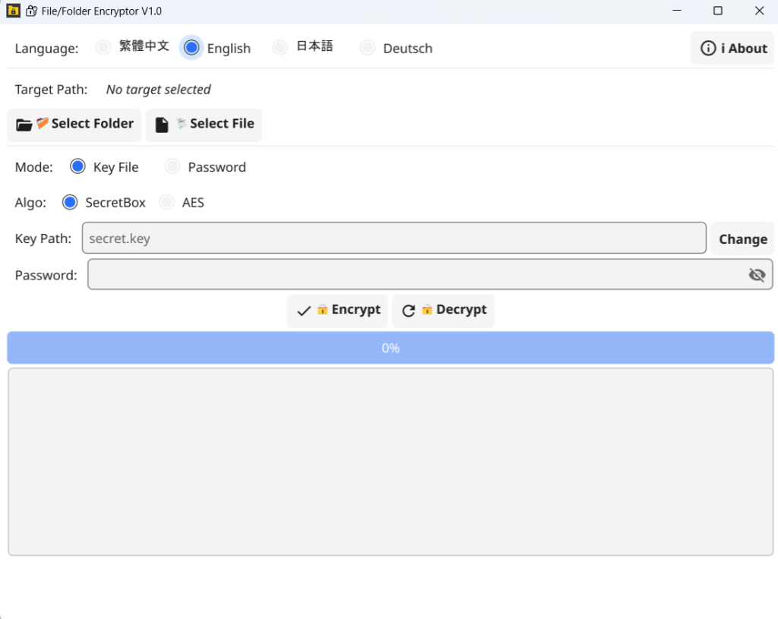Click inside the Key Path field

click(394, 238)
